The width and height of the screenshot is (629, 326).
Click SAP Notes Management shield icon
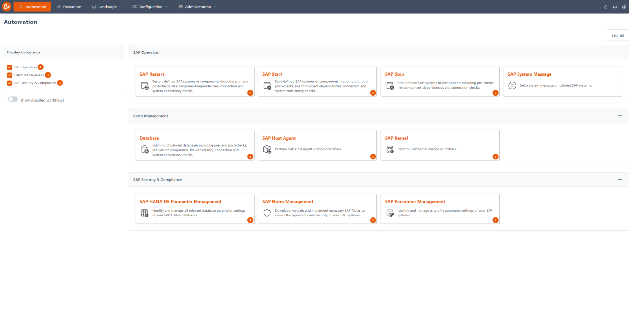267,213
